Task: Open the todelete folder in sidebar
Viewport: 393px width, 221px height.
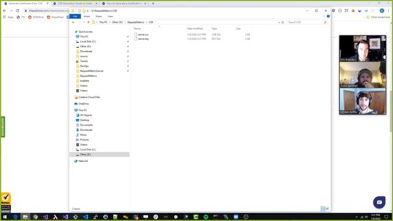Action: tap(85, 81)
